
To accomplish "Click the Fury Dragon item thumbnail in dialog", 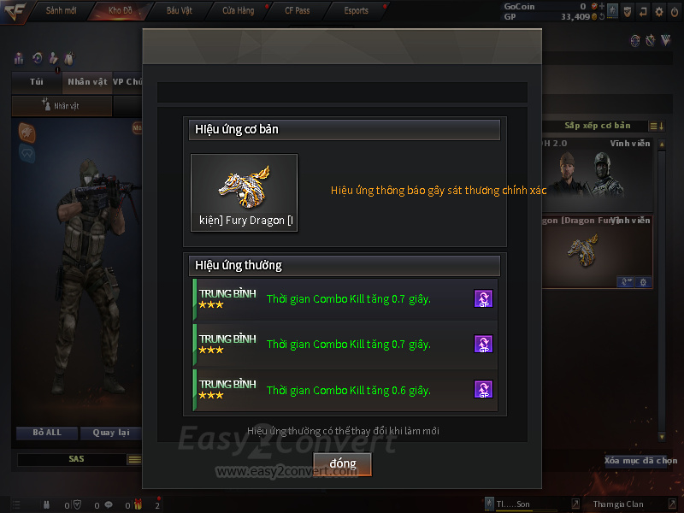I will click(x=245, y=192).
